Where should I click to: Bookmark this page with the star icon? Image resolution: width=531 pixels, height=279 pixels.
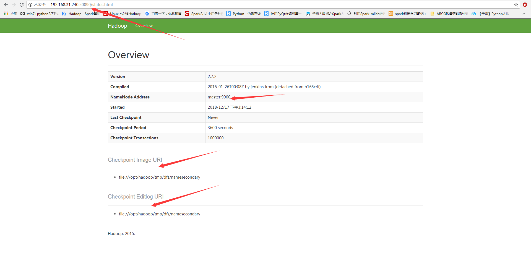click(x=516, y=5)
